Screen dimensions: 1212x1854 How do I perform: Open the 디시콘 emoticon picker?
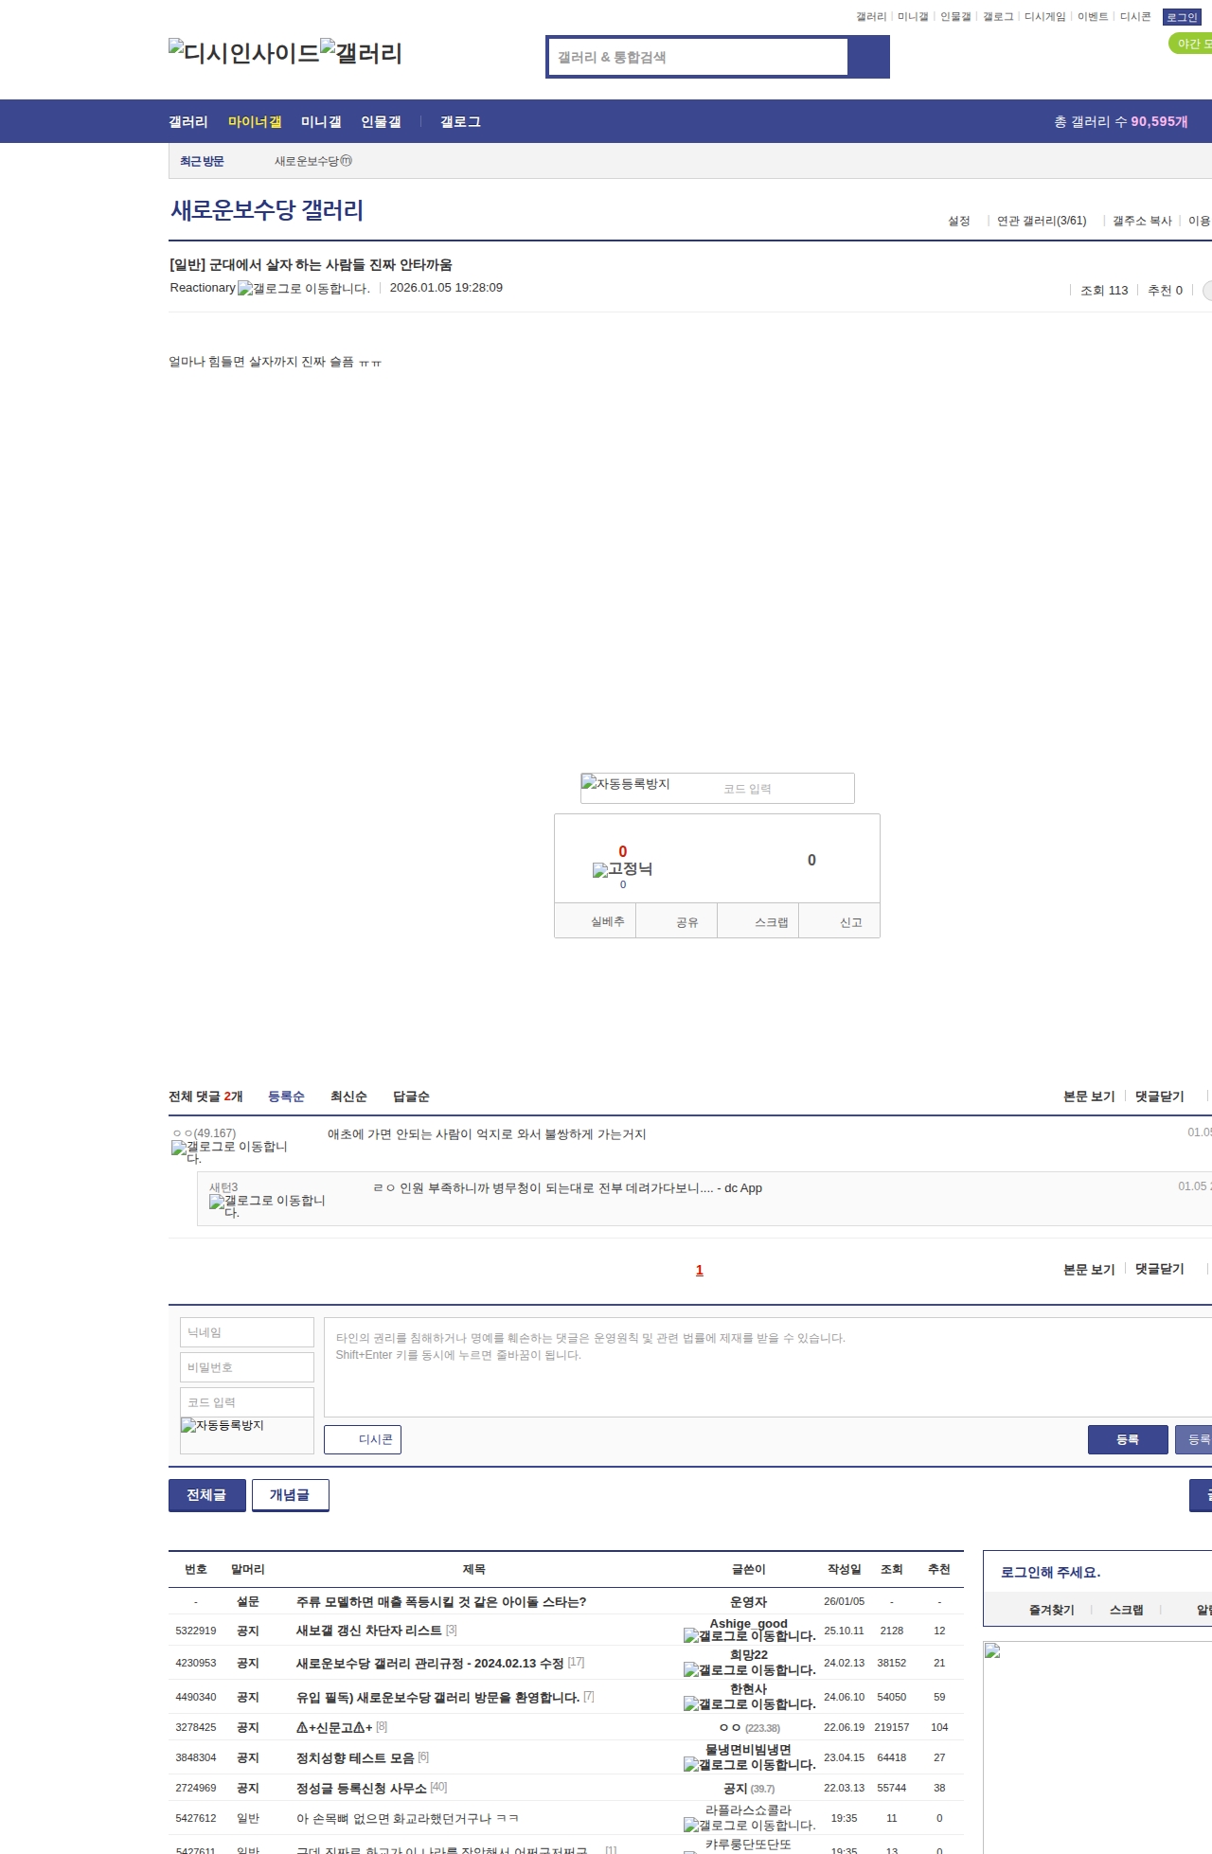[x=363, y=1439]
